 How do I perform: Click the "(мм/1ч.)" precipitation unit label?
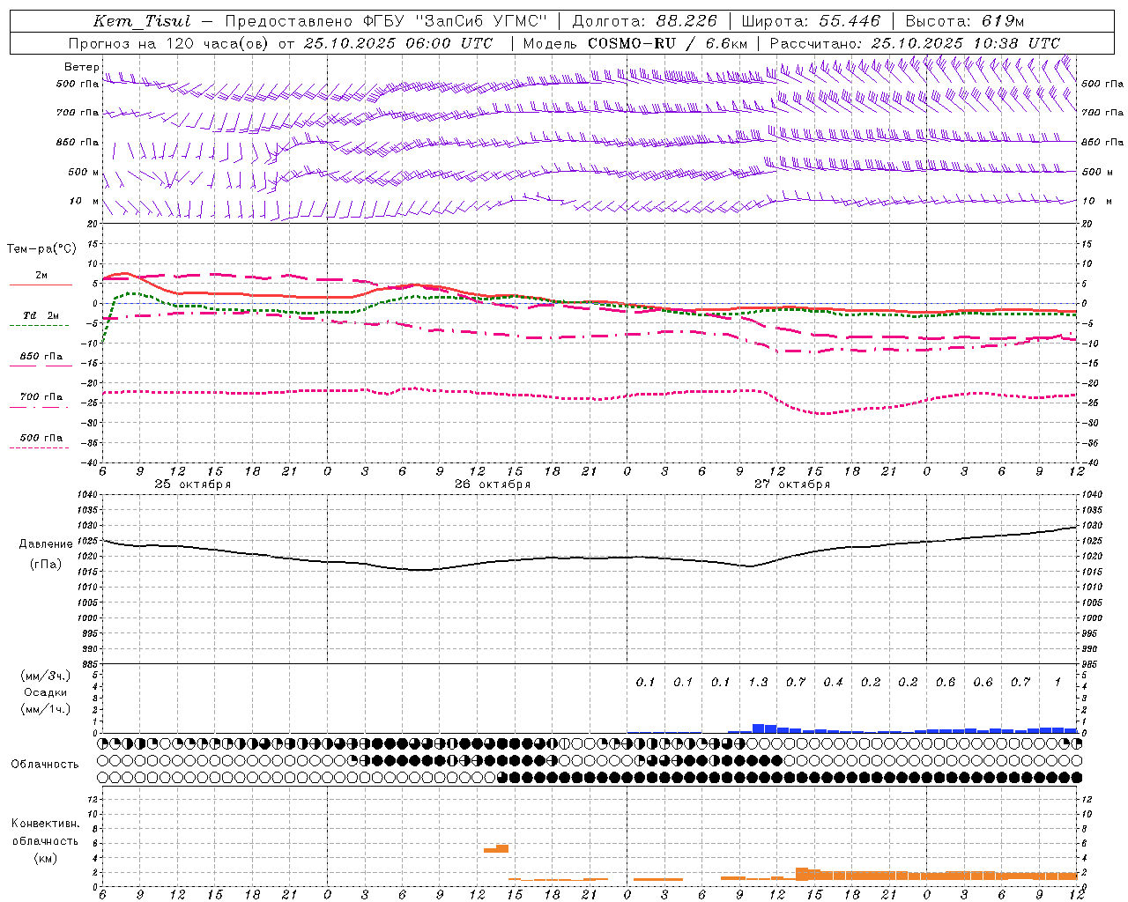pyautogui.click(x=46, y=709)
